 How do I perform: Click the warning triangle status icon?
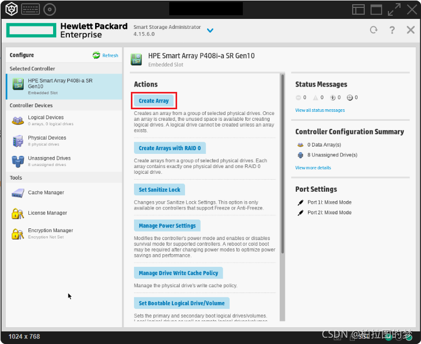[315, 98]
